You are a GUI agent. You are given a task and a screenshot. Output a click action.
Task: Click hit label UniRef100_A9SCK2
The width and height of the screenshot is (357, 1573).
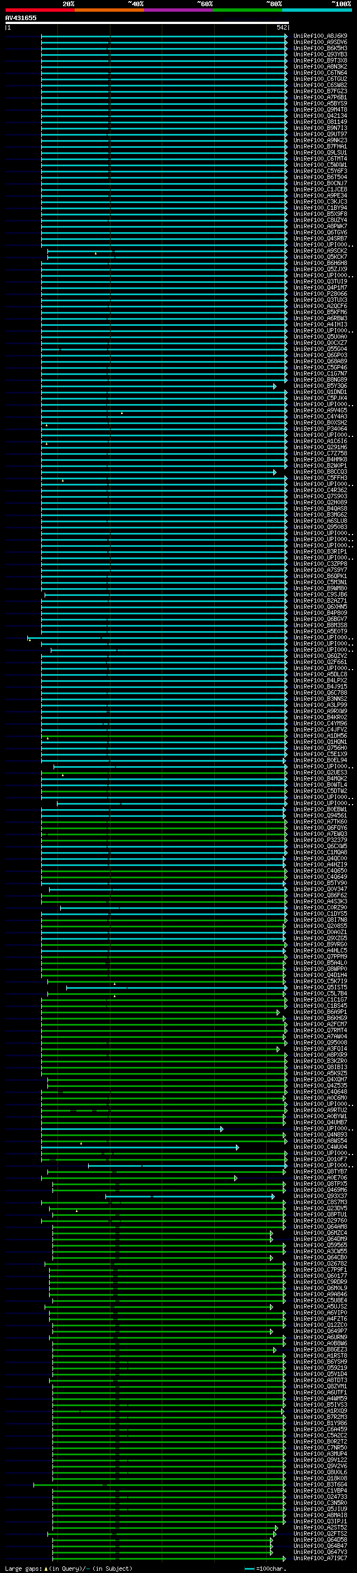320,251
